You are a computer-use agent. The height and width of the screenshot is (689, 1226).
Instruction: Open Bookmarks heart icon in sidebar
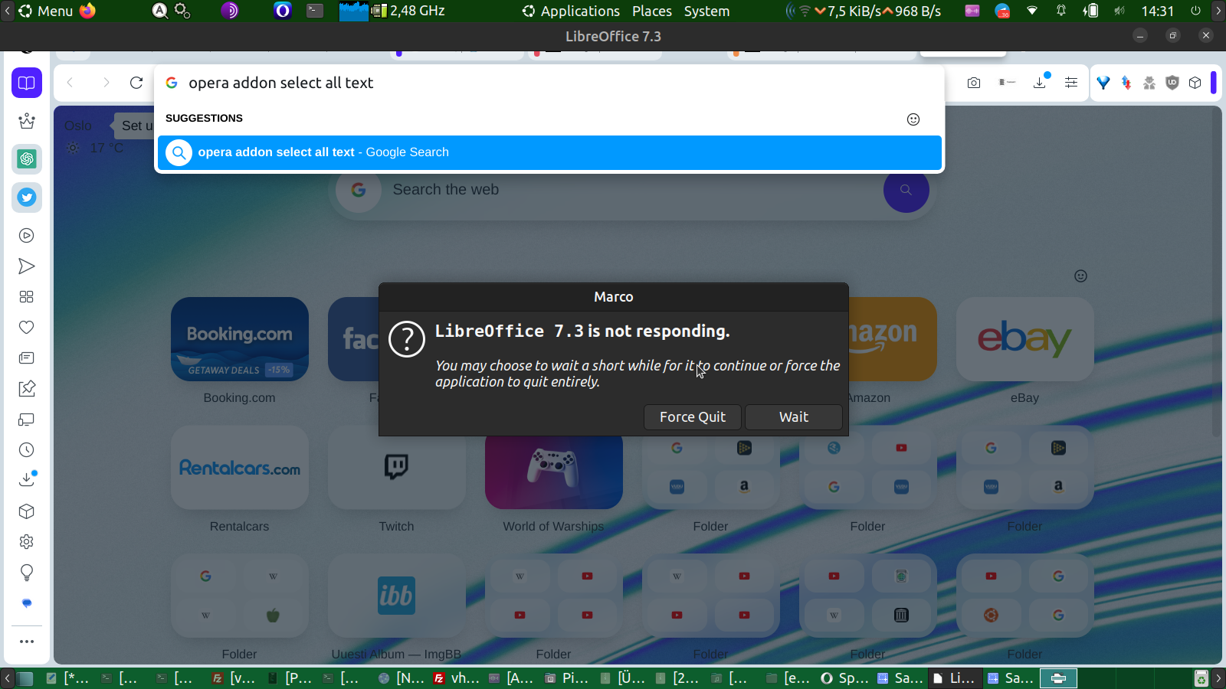click(x=27, y=328)
